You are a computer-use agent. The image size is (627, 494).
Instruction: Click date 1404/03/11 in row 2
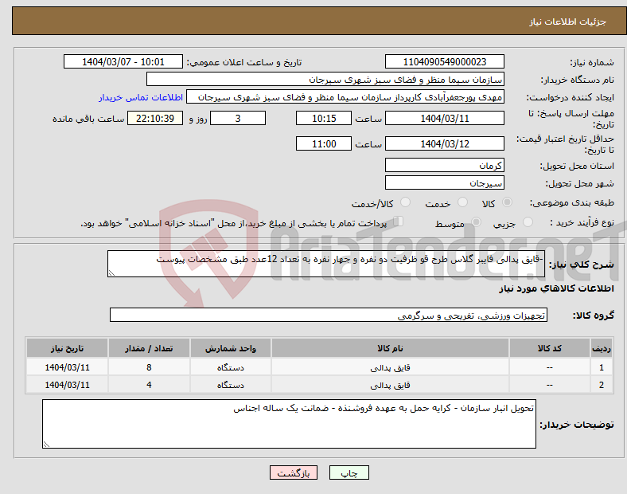(67, 385)
